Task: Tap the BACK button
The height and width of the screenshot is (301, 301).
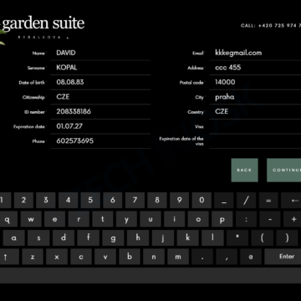Action: (244, 170)
